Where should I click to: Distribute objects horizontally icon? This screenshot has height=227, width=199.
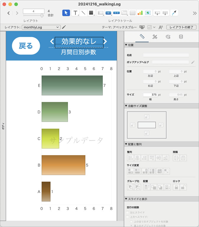[176, 158]
